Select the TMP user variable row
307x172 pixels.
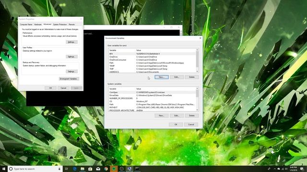(152, 69)
